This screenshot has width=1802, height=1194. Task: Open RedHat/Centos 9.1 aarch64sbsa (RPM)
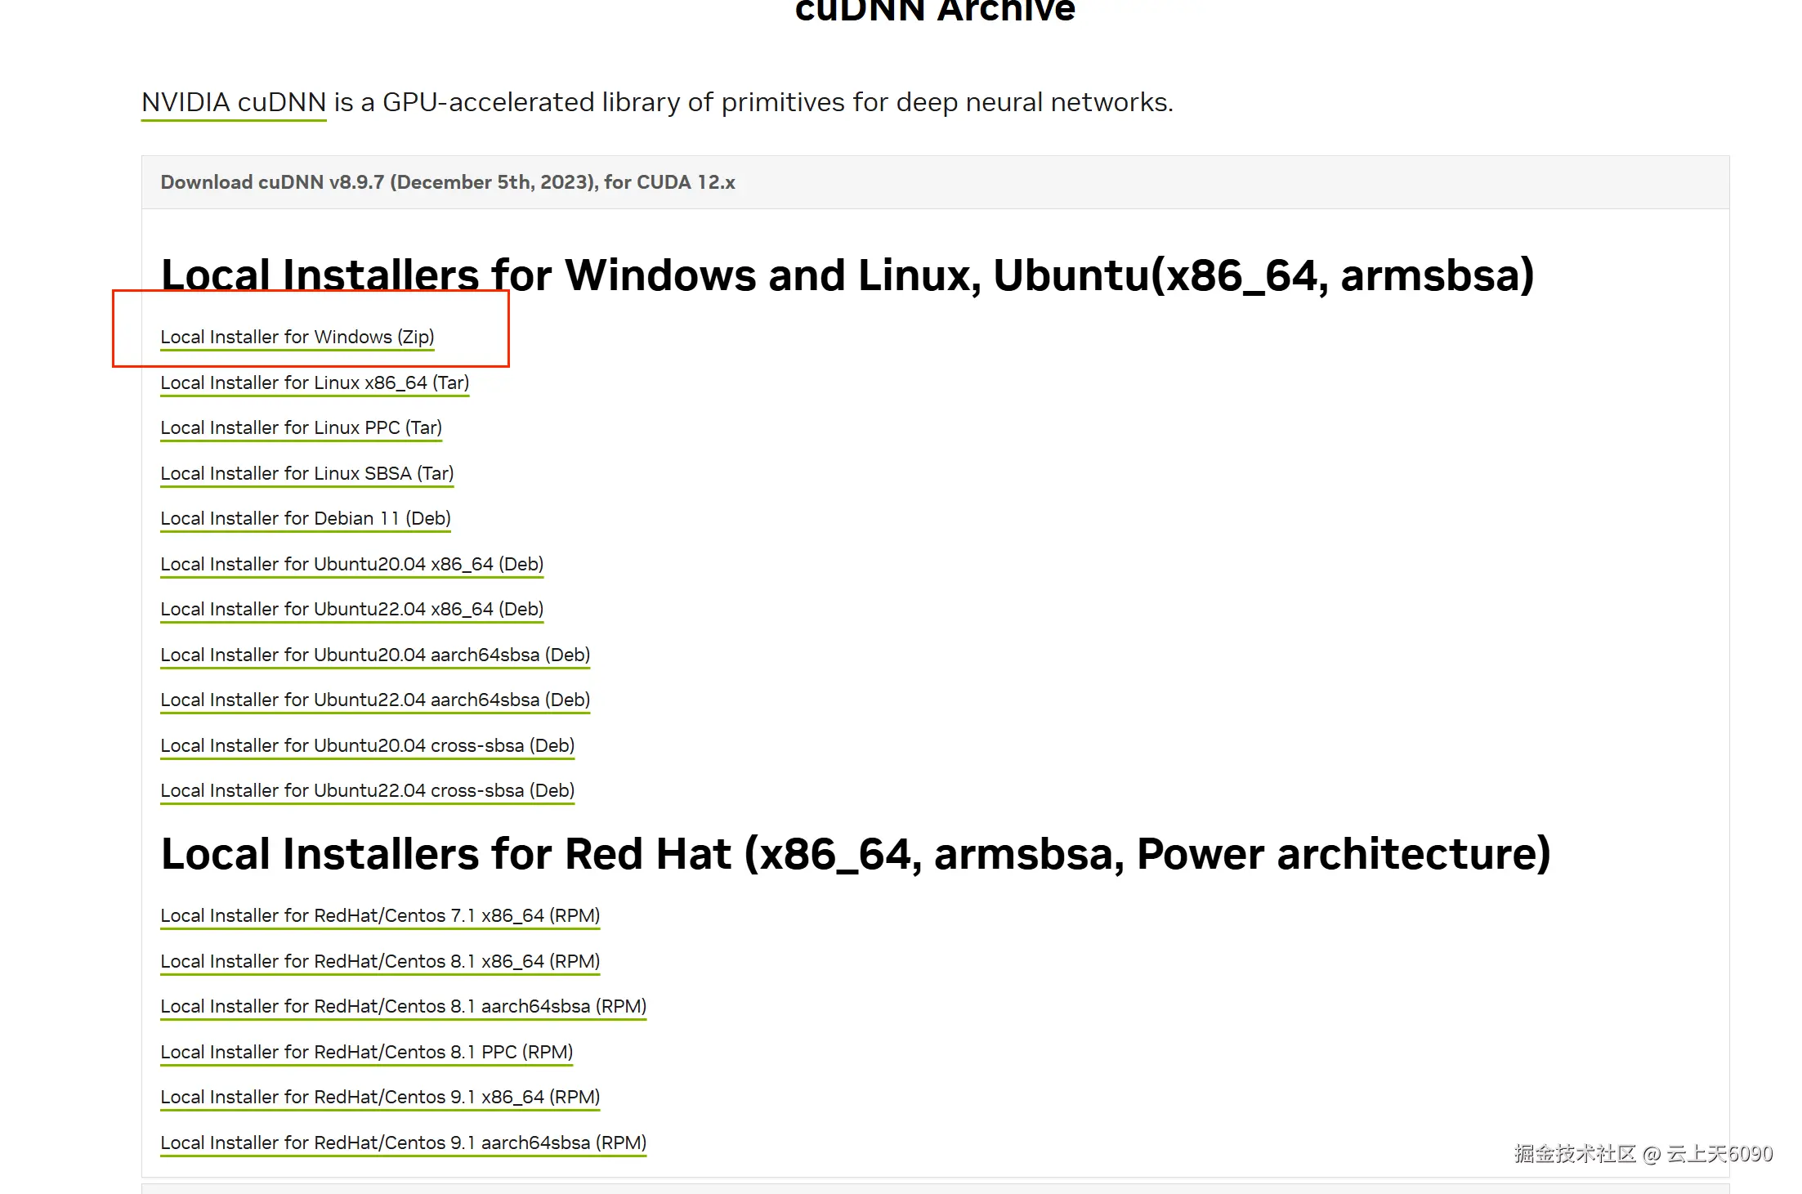coord(403,1143)
